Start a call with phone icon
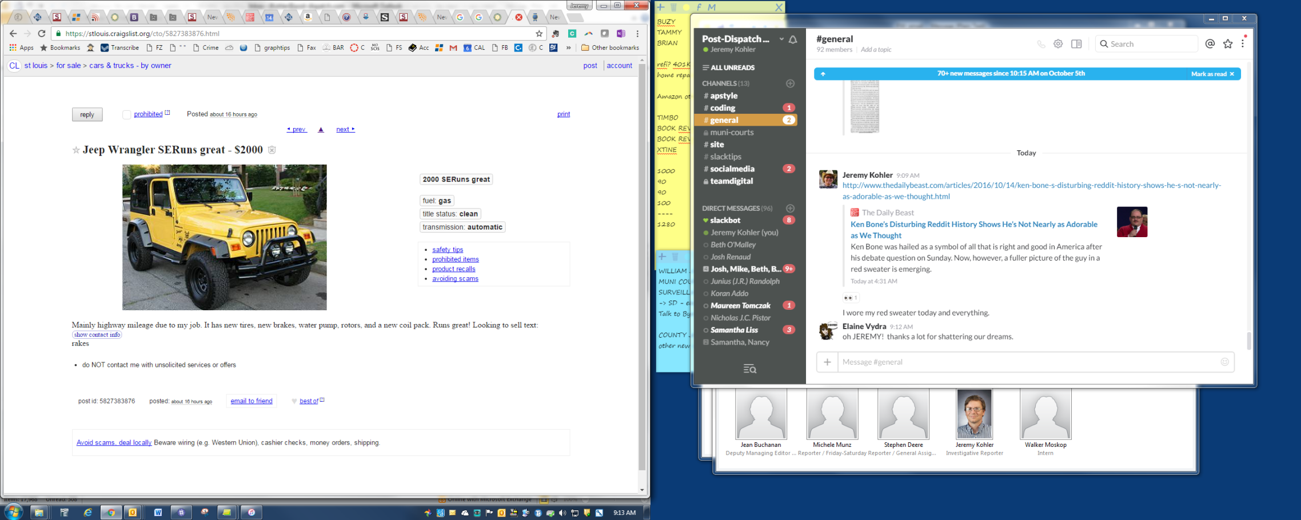Image resolution: width=1301 pixels, height=520 pixels. point(1041,44)
